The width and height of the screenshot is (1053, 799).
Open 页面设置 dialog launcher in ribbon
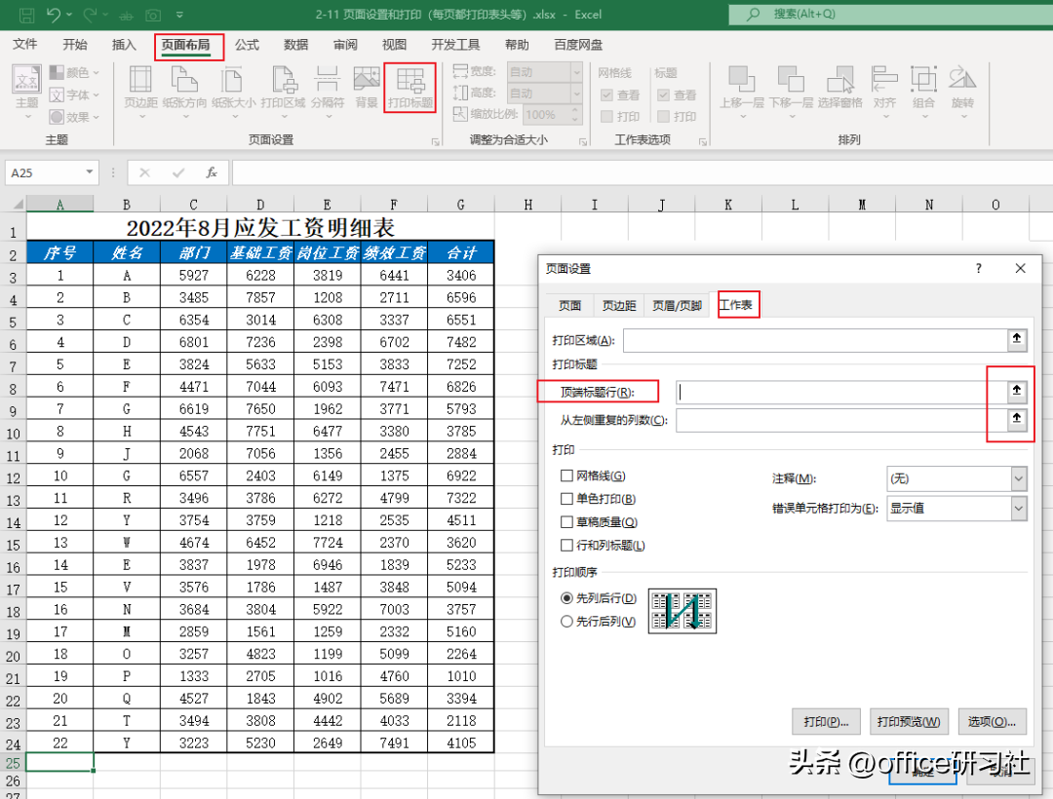pyautogui.click(x=435, y=141)
